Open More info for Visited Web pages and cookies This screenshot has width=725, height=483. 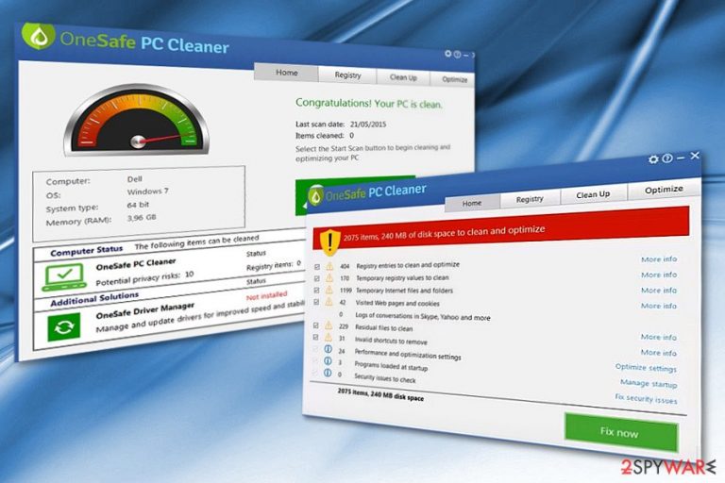(x=659, y=306)
